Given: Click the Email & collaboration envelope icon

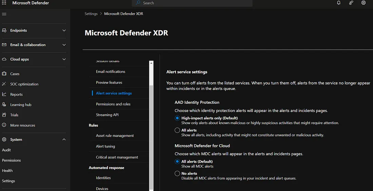Looking at the screenshot, I should (4, 45).
